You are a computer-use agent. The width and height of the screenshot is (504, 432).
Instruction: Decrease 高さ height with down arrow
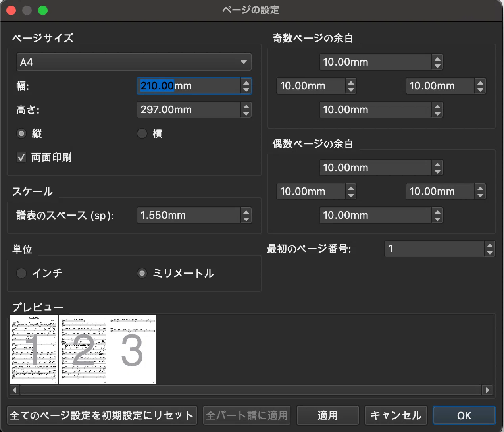246,114
